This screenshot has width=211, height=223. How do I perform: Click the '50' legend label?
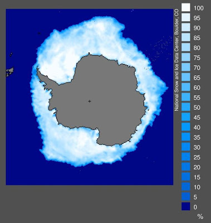(x=197, y=108)
